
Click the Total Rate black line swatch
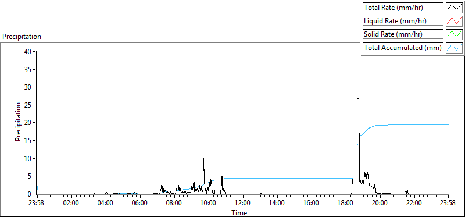click(x=455, y=8)
